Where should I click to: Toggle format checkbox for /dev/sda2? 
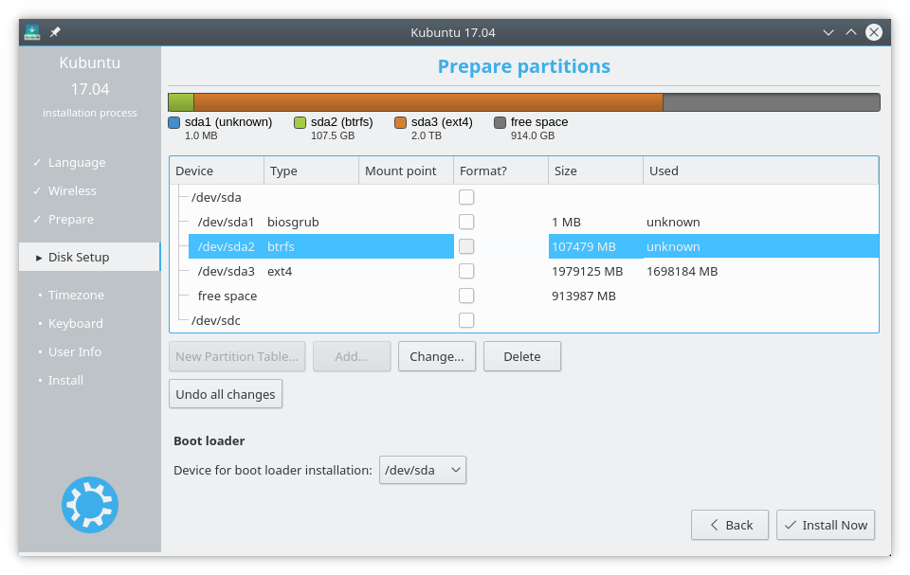(x=466, y=246)
